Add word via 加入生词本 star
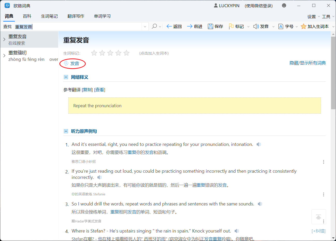336x241 pixels. (315, 26)
